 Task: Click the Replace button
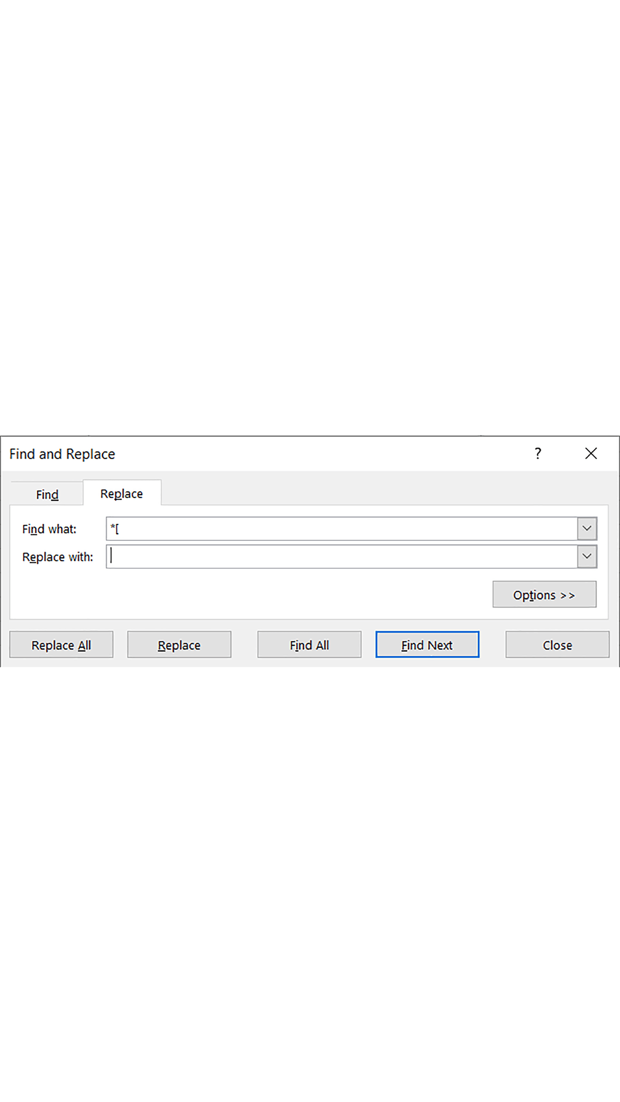point(179,645)
